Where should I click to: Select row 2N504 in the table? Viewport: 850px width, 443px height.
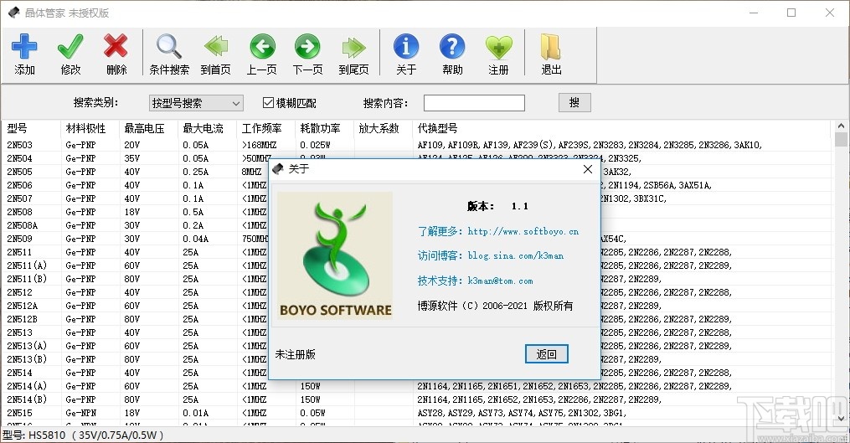pyautogui.click(x=415, y=158)
